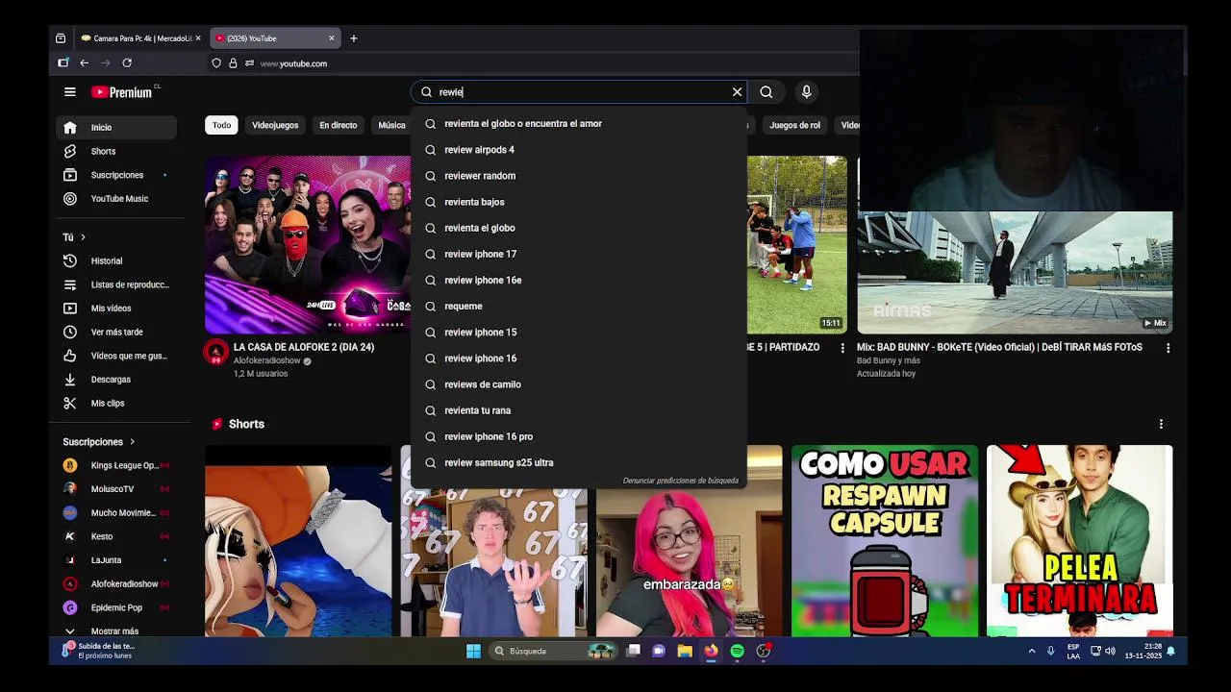
Task: Go back using the browser back arrow
Action: 85,62
